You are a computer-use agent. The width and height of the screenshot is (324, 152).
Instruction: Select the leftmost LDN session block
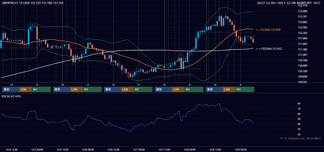point(25,89)
